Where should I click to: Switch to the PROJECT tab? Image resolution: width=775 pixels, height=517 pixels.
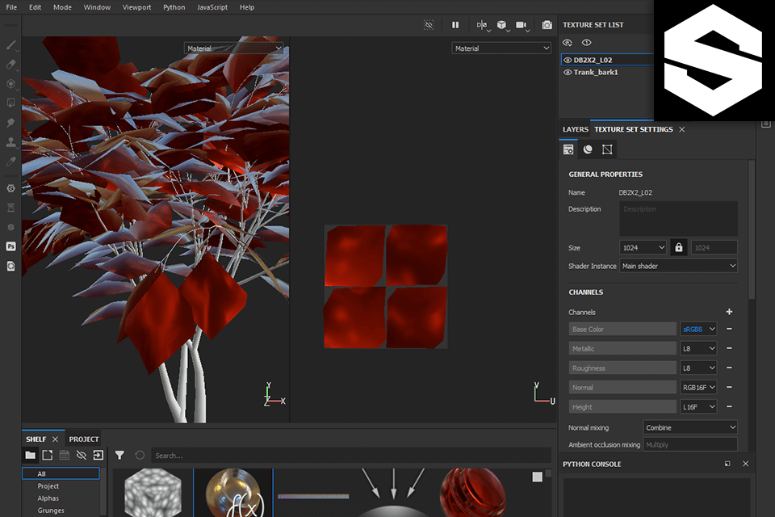84,439
